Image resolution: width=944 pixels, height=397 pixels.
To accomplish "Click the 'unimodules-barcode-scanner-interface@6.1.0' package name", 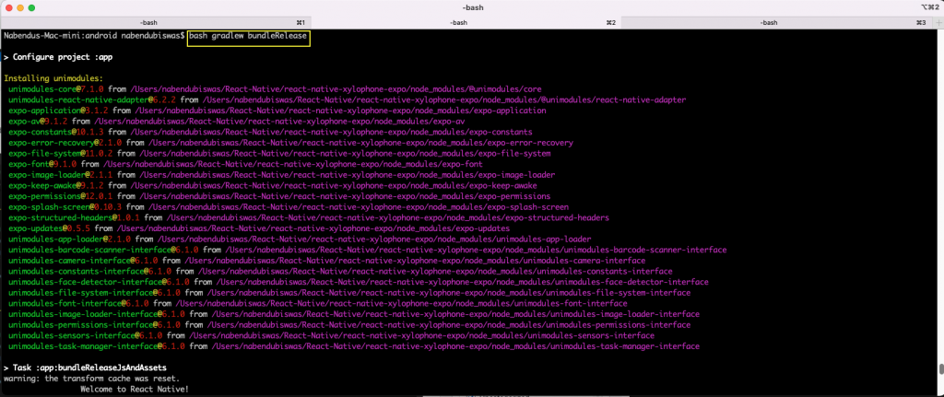I will point(103,250).
